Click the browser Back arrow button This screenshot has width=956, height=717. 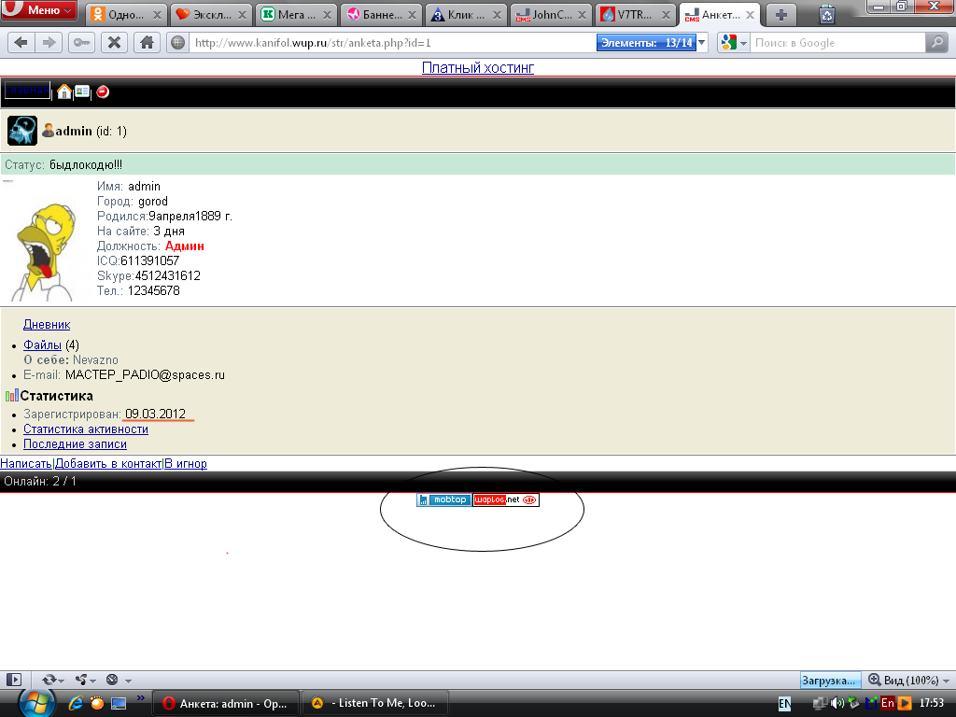(21, 42)
